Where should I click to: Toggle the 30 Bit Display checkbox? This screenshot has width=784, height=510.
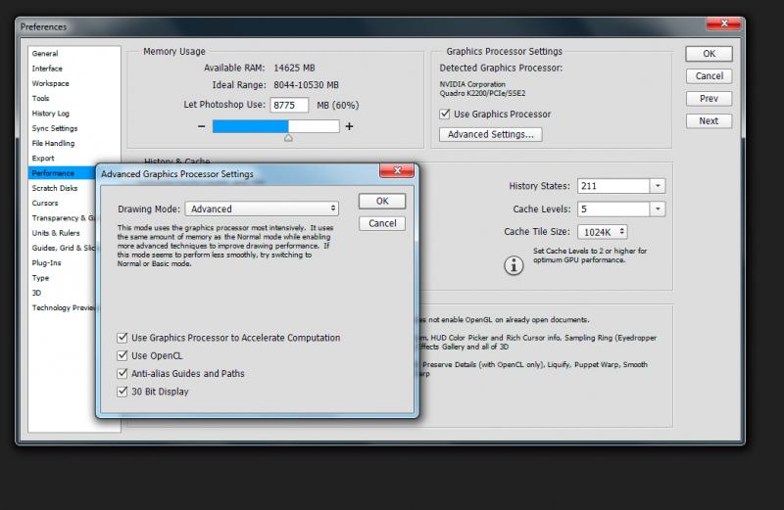(x=122, y=392)
